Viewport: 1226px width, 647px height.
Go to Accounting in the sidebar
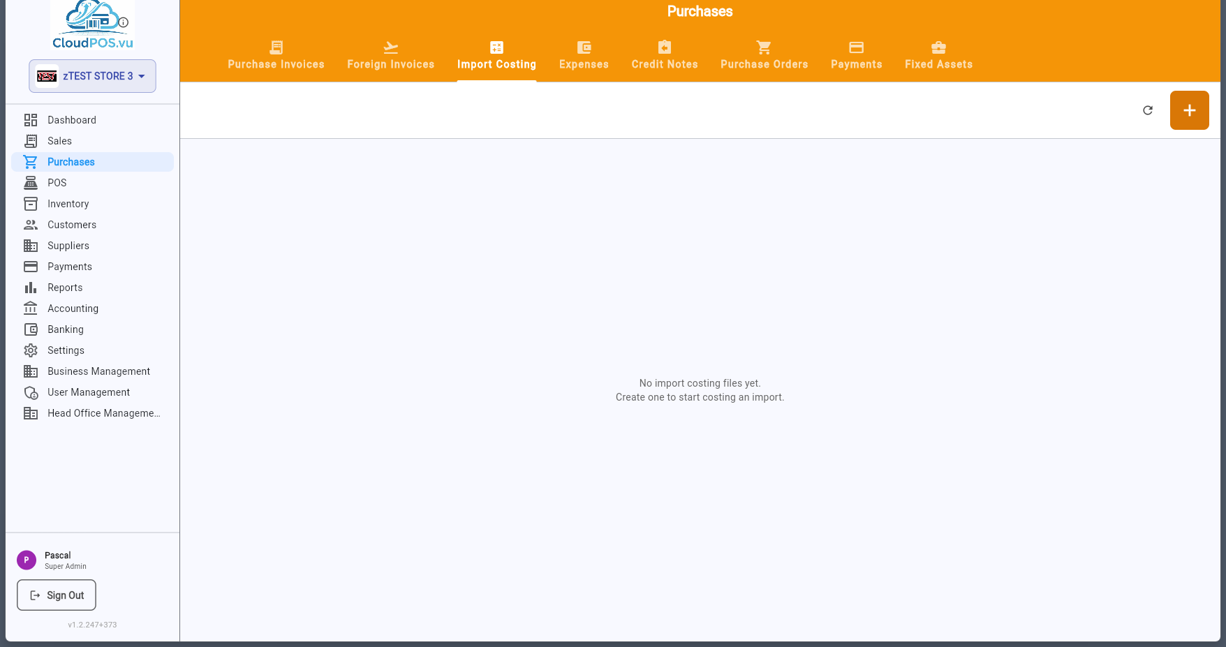point(92,308)
